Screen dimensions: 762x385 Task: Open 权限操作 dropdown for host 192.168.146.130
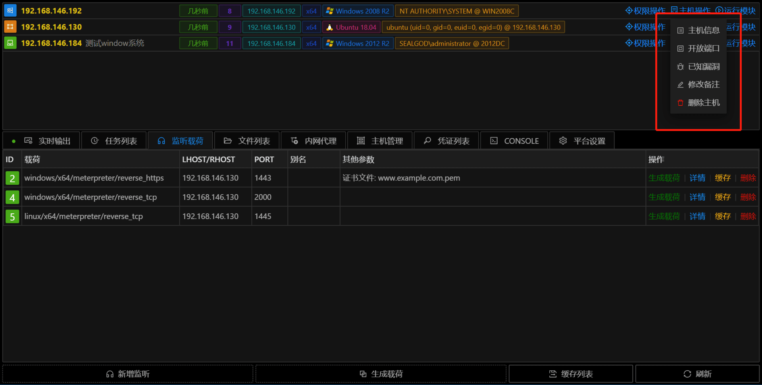[645, 27]
